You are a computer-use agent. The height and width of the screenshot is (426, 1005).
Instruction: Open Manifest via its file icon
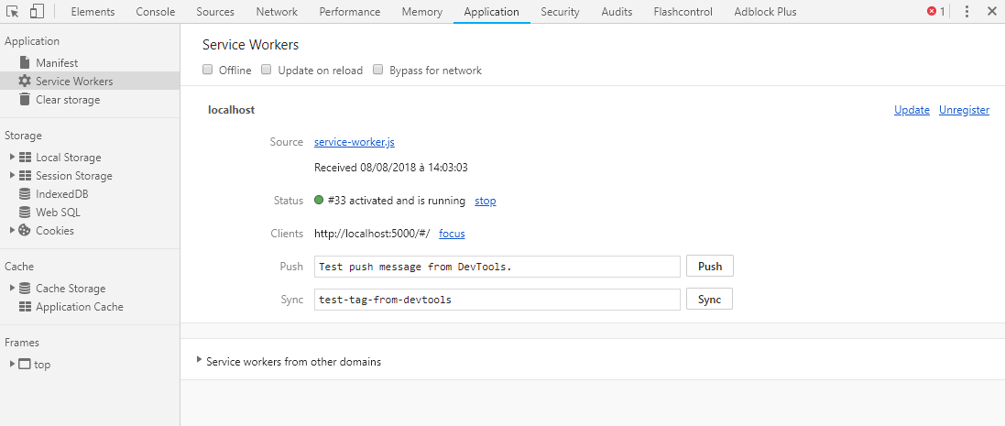[25, 63]
